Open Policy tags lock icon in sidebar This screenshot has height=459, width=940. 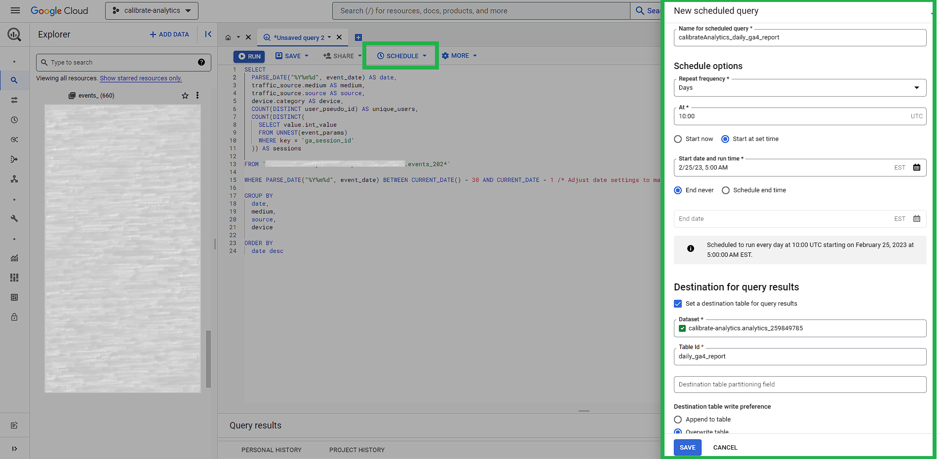pyautogui.click(x=14, y=317)
